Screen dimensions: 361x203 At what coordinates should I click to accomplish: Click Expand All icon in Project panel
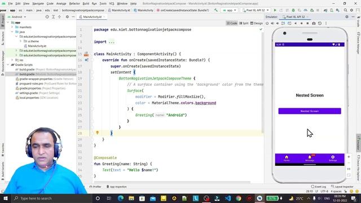pos(54,17)
